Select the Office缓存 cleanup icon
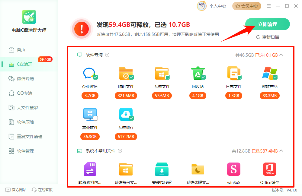Screen dimensions: 302x196 (x=270, y=169)
